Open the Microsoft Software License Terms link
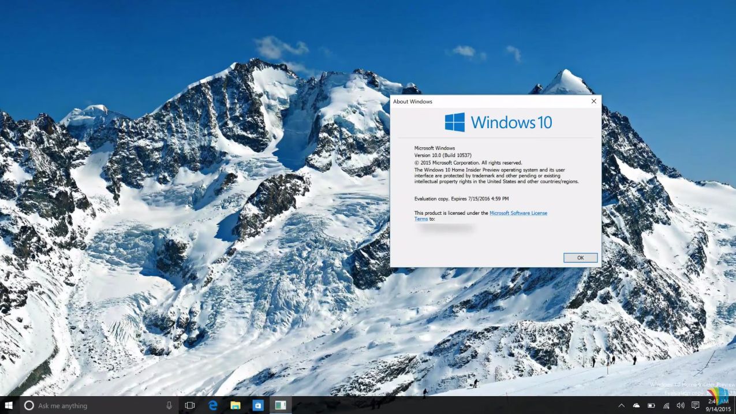The width and height of the screenshot is (736, 414). coord(518,213)
